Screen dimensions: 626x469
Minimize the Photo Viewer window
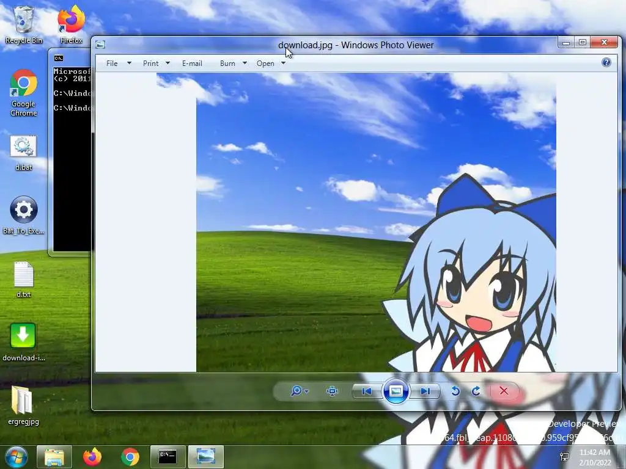(566, 42)
